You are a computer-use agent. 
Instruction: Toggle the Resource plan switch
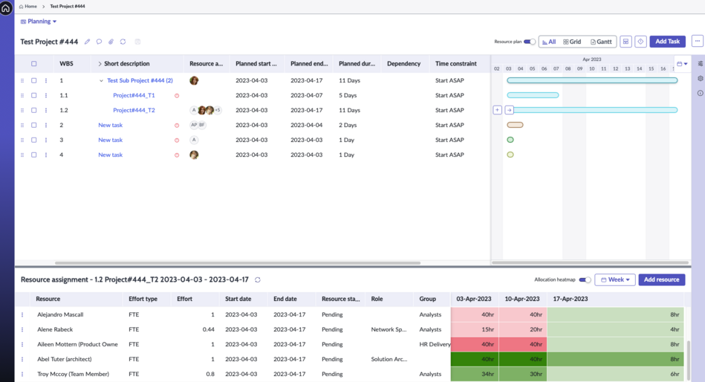tap(530, 42)
